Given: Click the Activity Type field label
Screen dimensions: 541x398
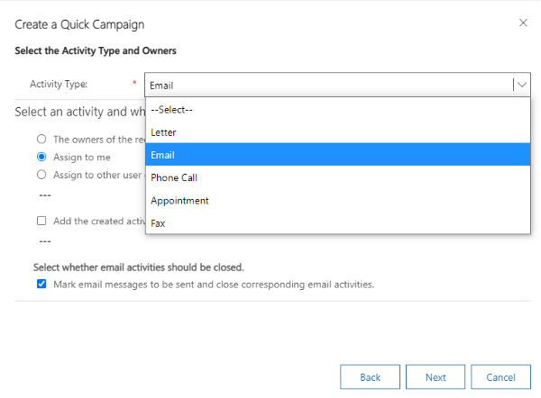Looking at the screenshot, I should [59, 85].
